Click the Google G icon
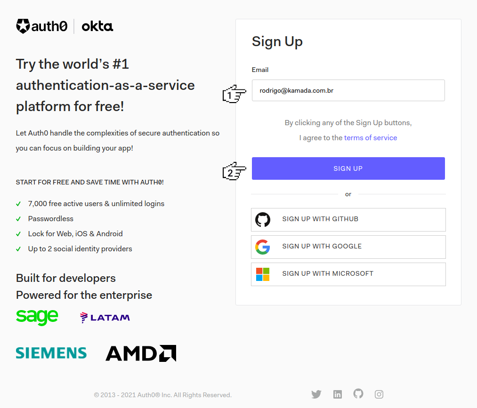477x408 pixels. (x=263, y=247)
